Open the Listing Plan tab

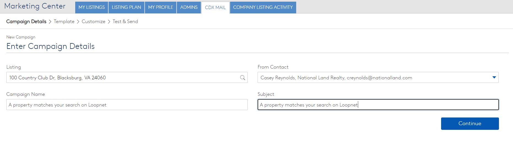click(126, 7)
